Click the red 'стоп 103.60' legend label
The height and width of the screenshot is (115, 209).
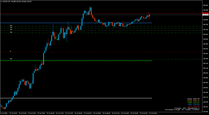[193, 106]
